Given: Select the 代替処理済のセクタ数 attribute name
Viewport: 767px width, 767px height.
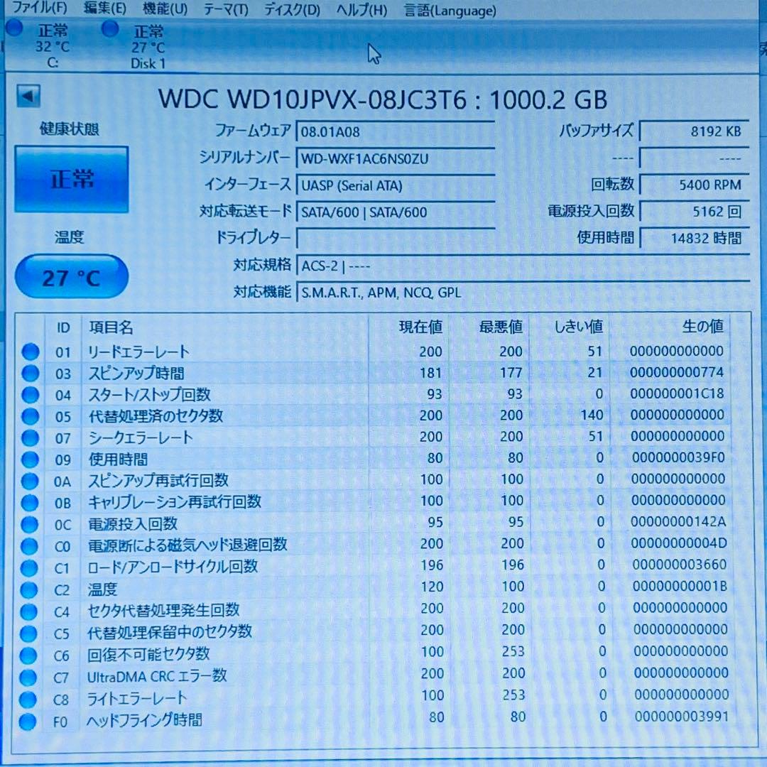Looking at the screenshot, I should pos(156,416).
